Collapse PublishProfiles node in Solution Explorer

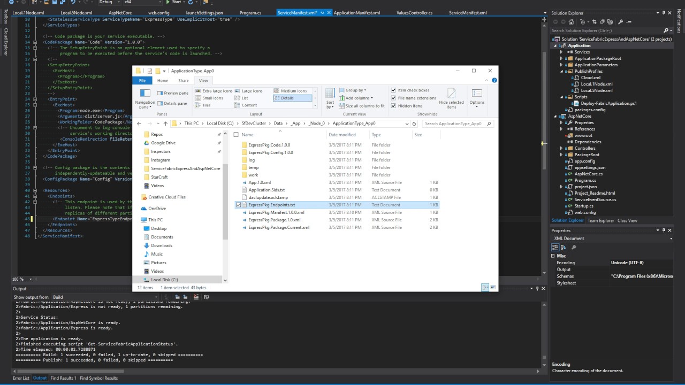click(x=561, y=71)
